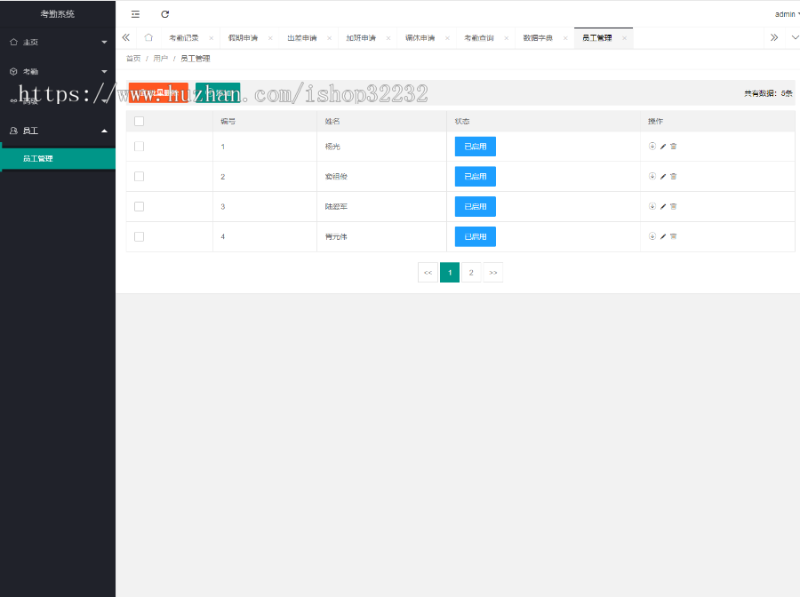Click 用户 in the breadcrumb

160,59
